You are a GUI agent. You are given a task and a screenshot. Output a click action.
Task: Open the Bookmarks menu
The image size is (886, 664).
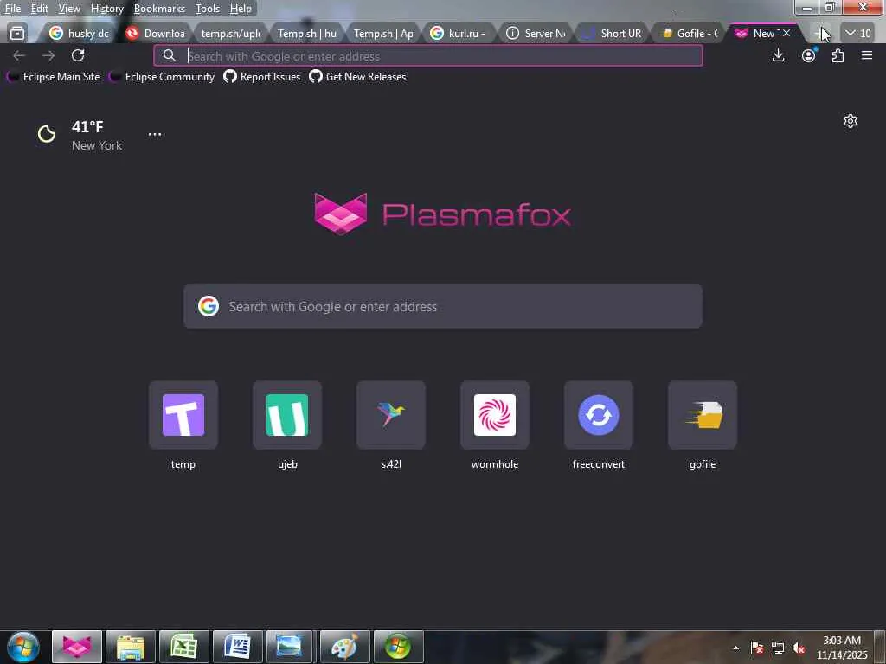tap(159, 9)
